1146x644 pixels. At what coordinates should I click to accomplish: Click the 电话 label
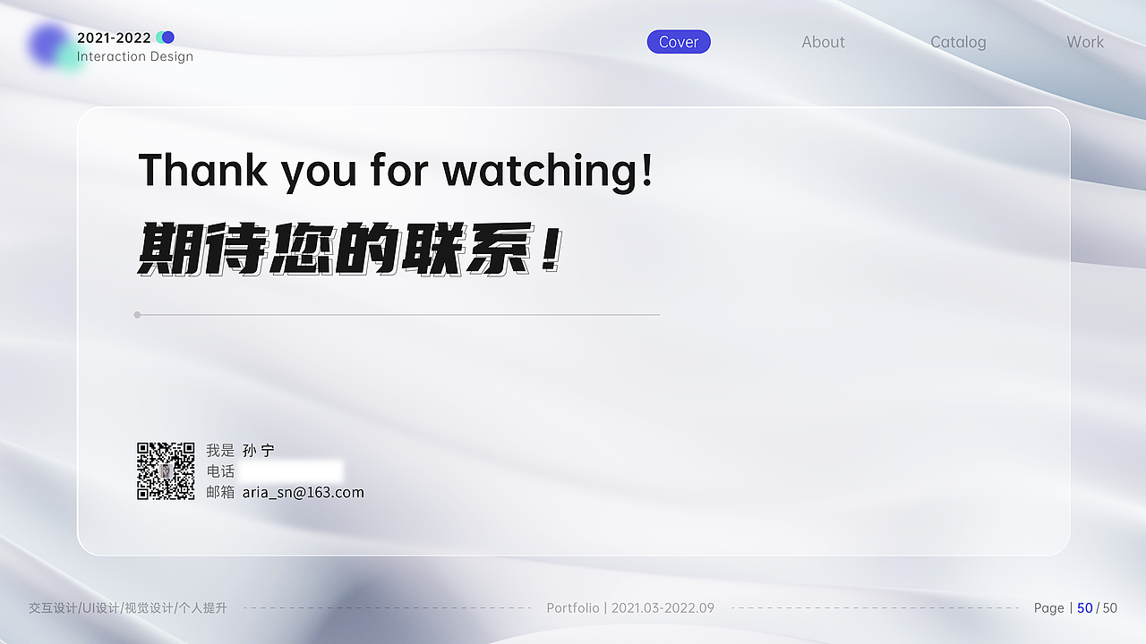tap(220, 471)
